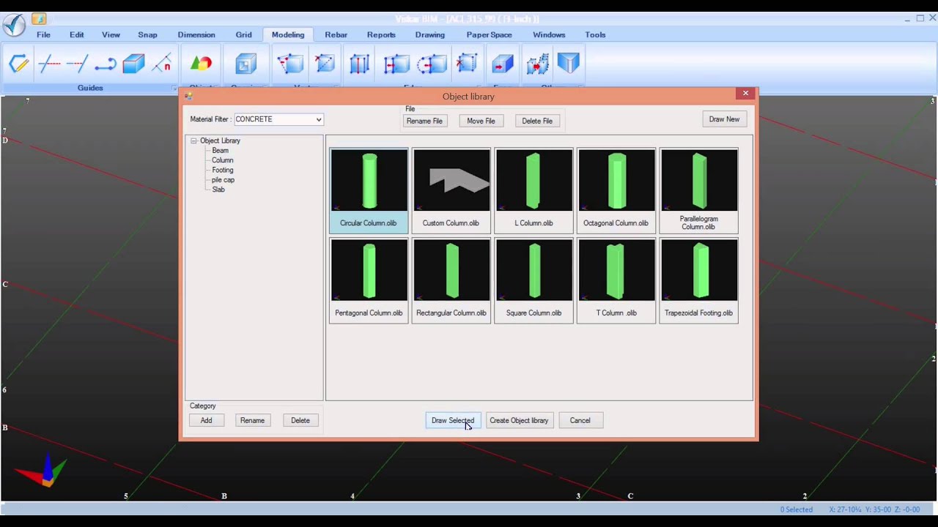Click the yellow quick-access icon in title bar
This screenshot has height=527, width=938.
pos(39,18)
